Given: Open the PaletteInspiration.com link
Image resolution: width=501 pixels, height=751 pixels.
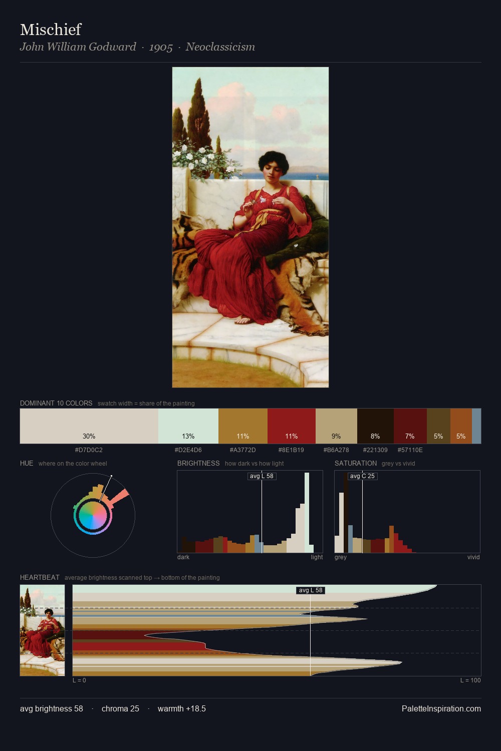Looking at the screenshot, I should 441,708.
